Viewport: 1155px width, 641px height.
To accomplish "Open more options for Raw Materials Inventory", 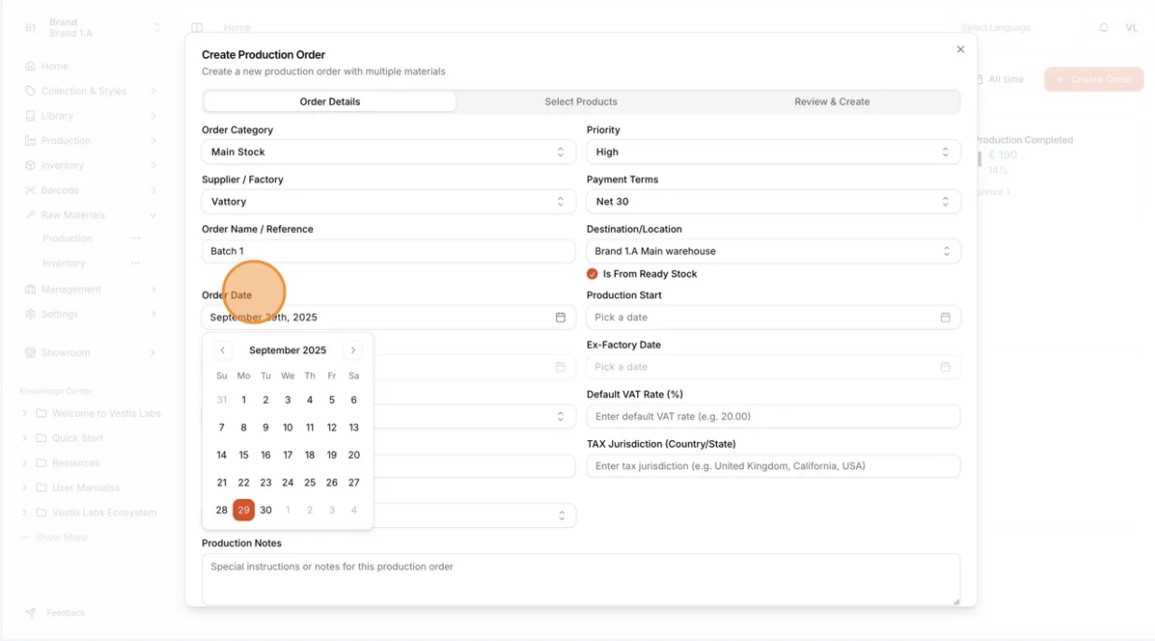I will point(136,264).
